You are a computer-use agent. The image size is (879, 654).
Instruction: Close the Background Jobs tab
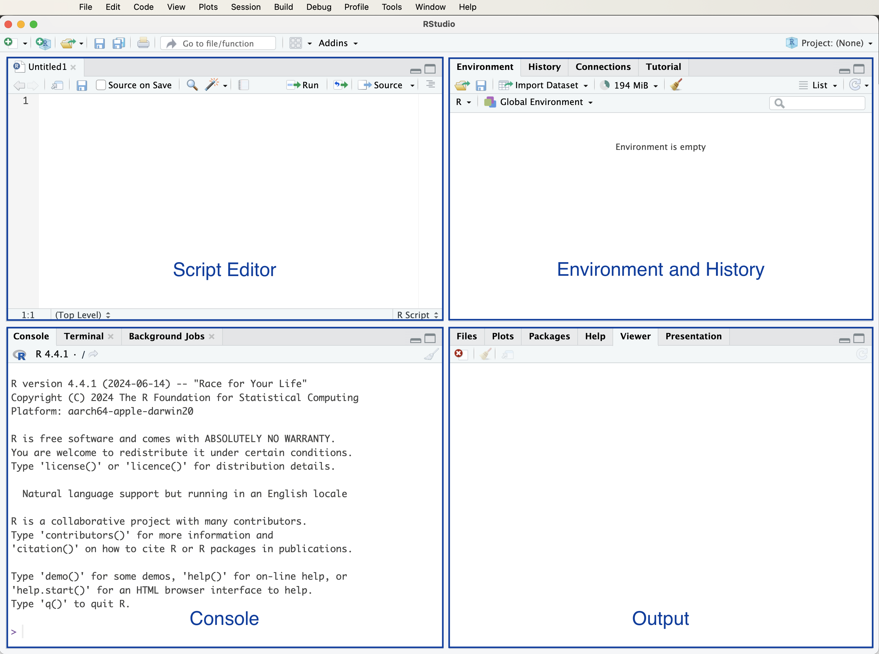point(212,336)
